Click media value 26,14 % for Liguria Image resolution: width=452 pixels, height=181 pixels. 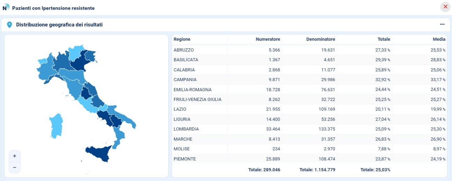(x=438, y=119)
